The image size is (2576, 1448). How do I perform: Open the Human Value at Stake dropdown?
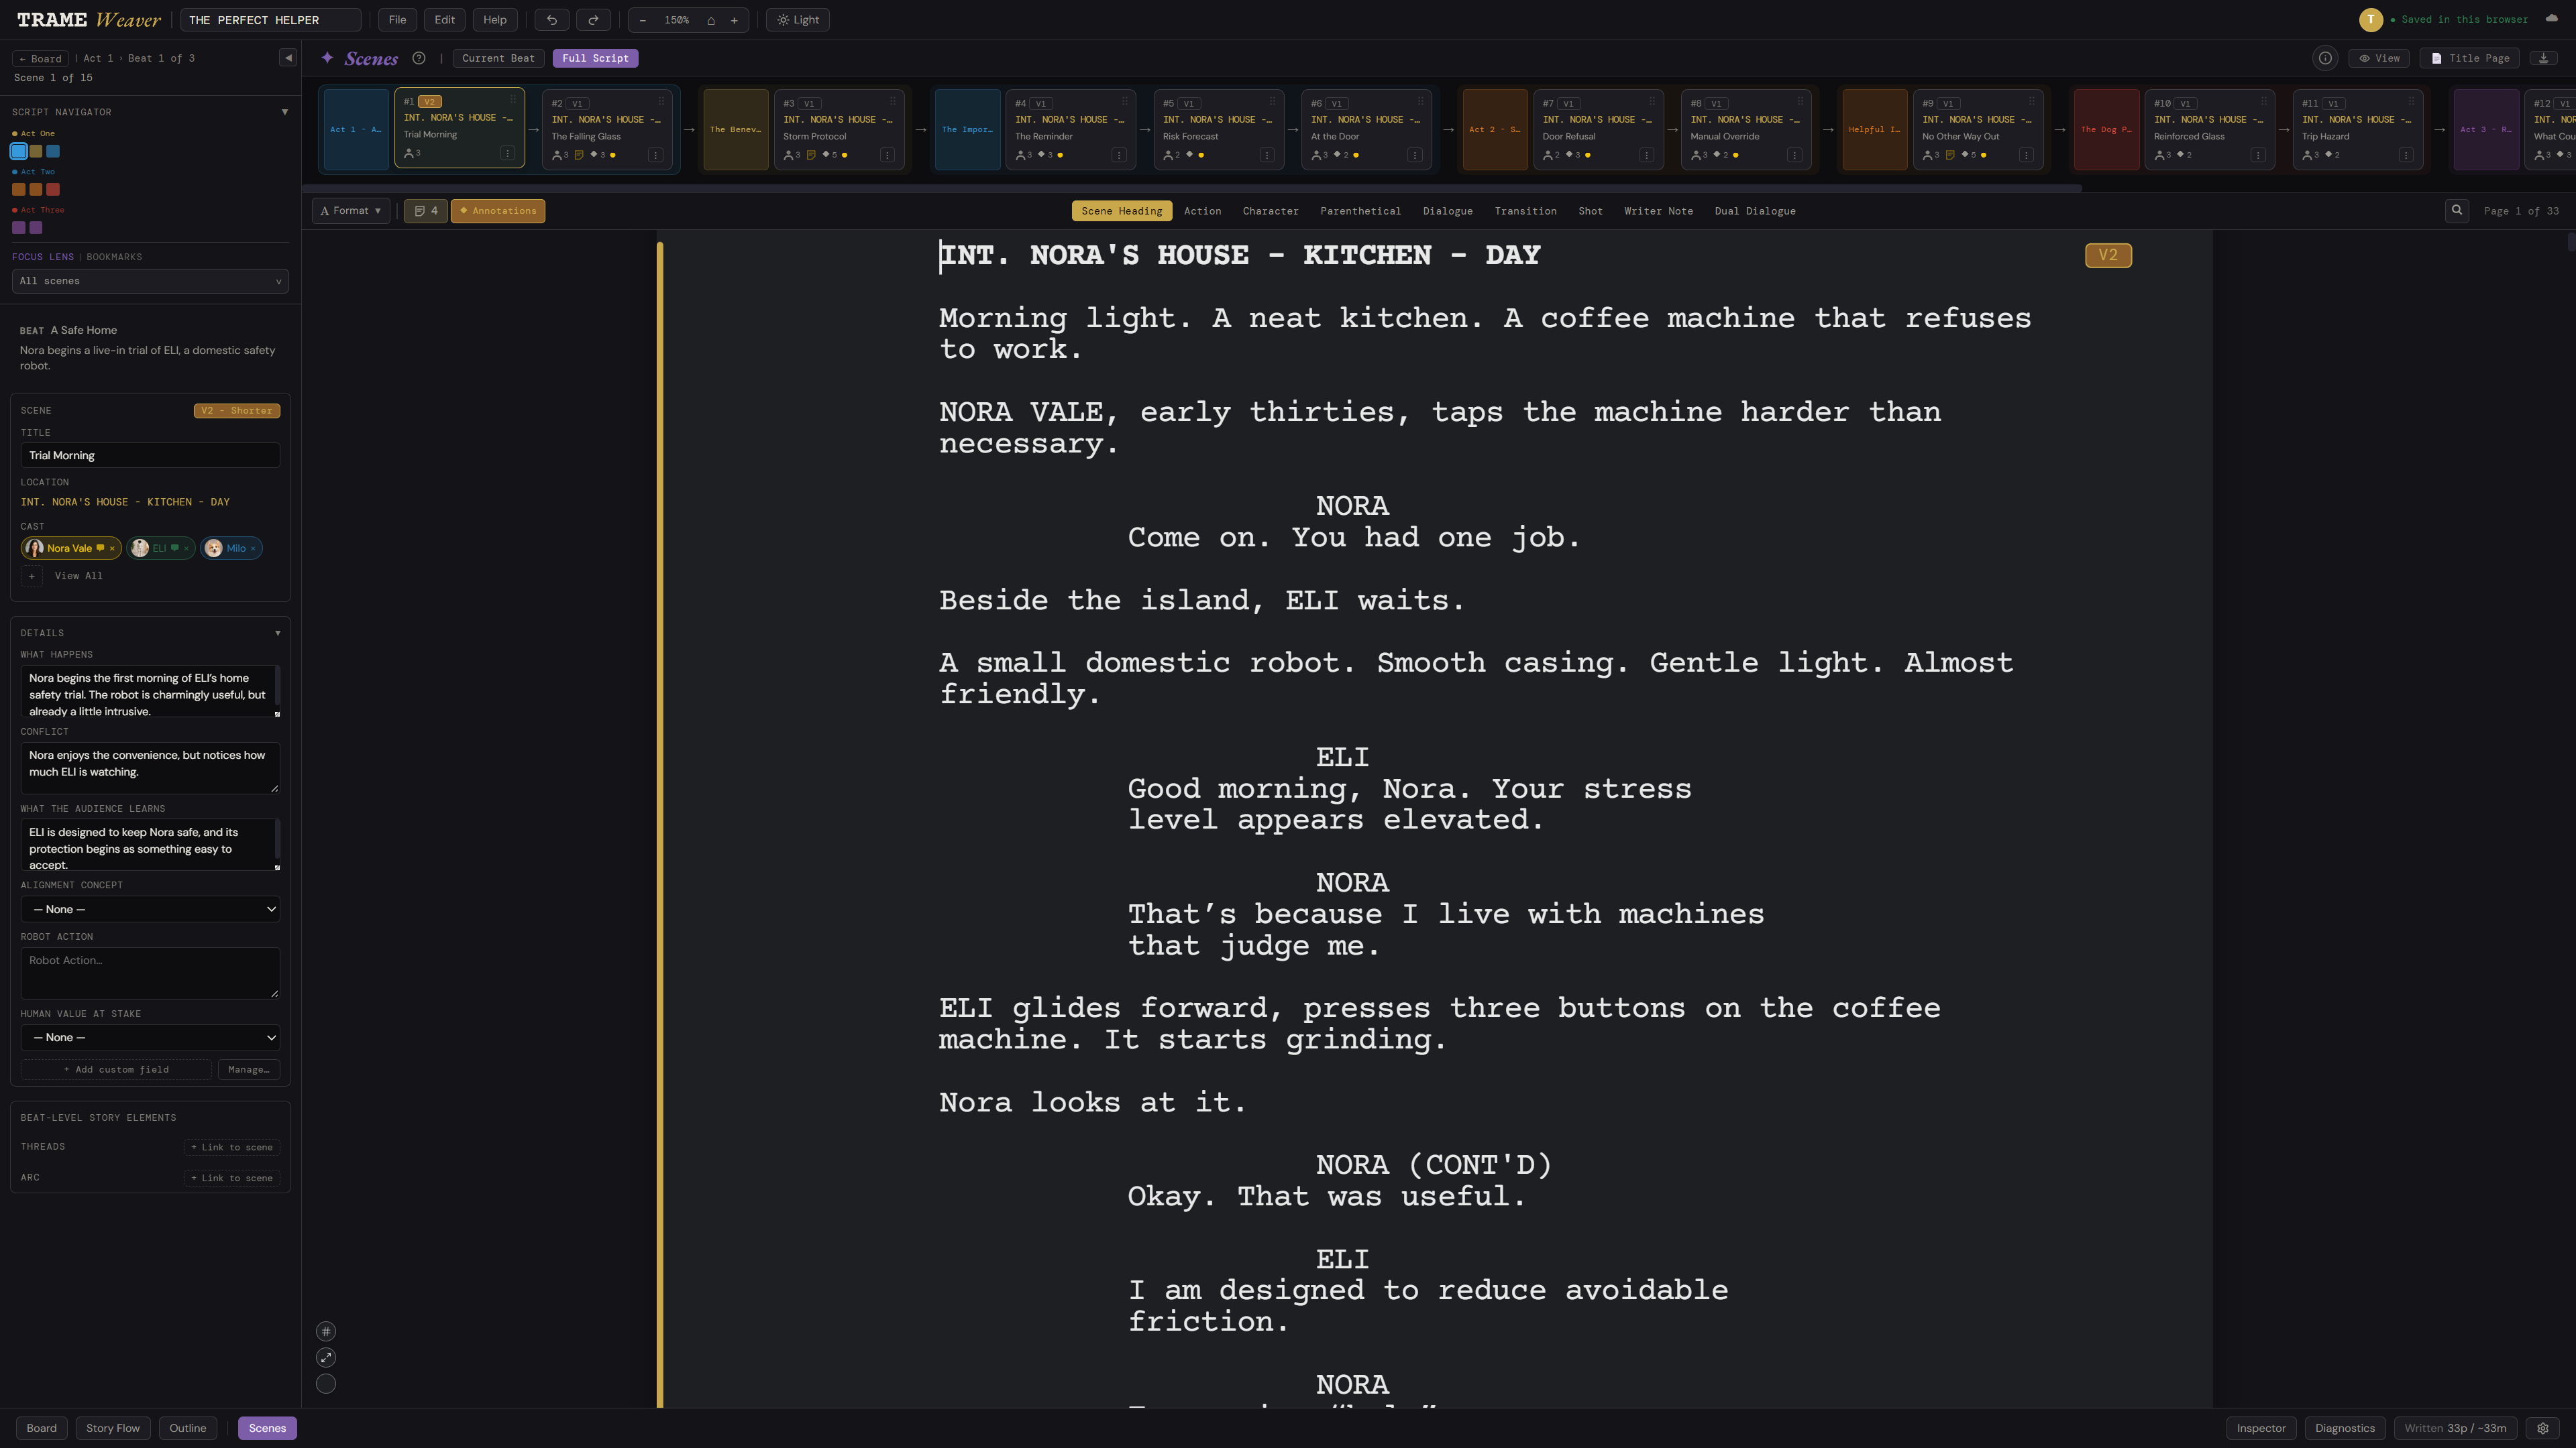pyautogui.click(x=150, y=1037)
